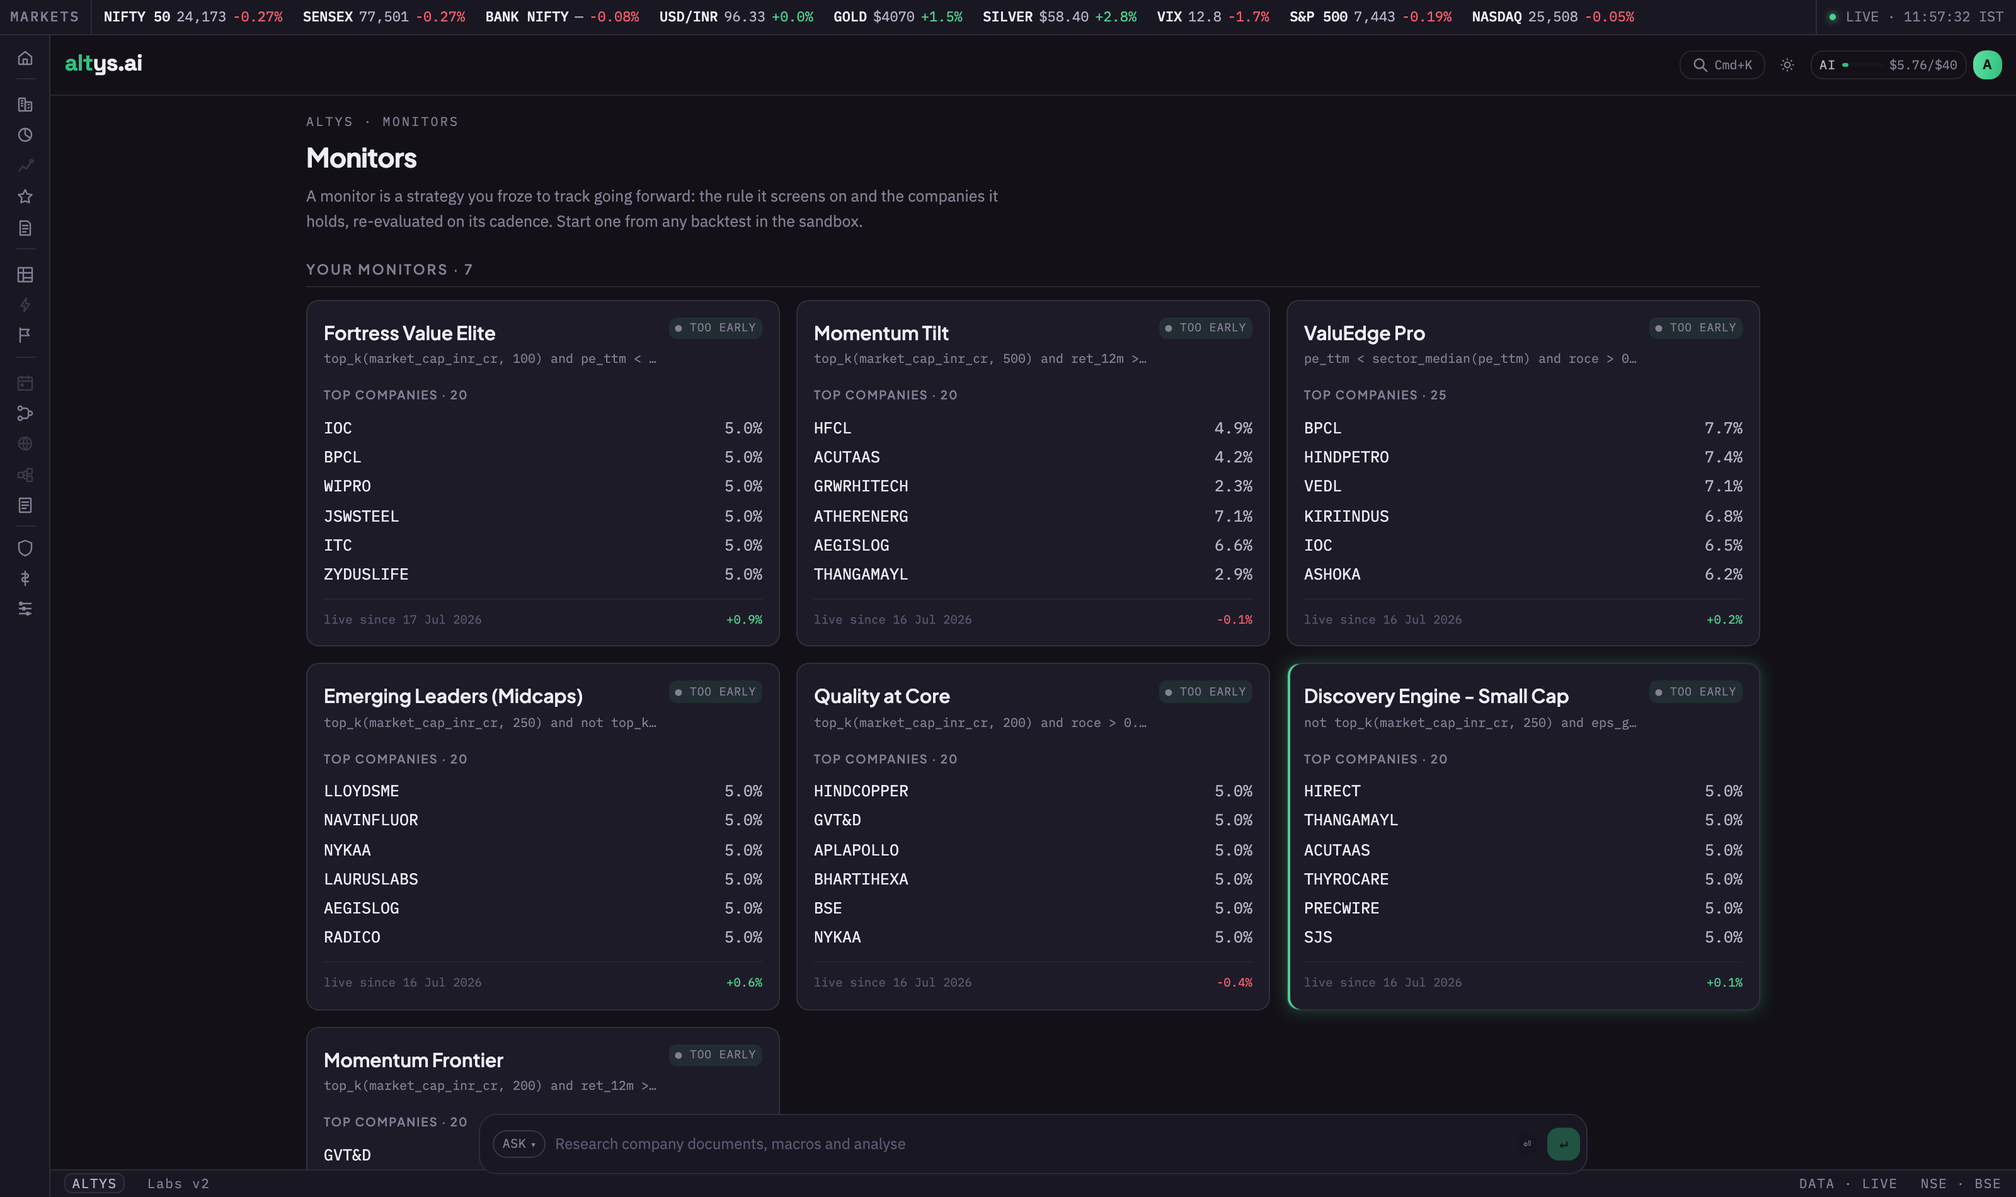Select the Labs v2 footer tab
This screenshot has height=1197, width=2016.
tap(178, 1183)
